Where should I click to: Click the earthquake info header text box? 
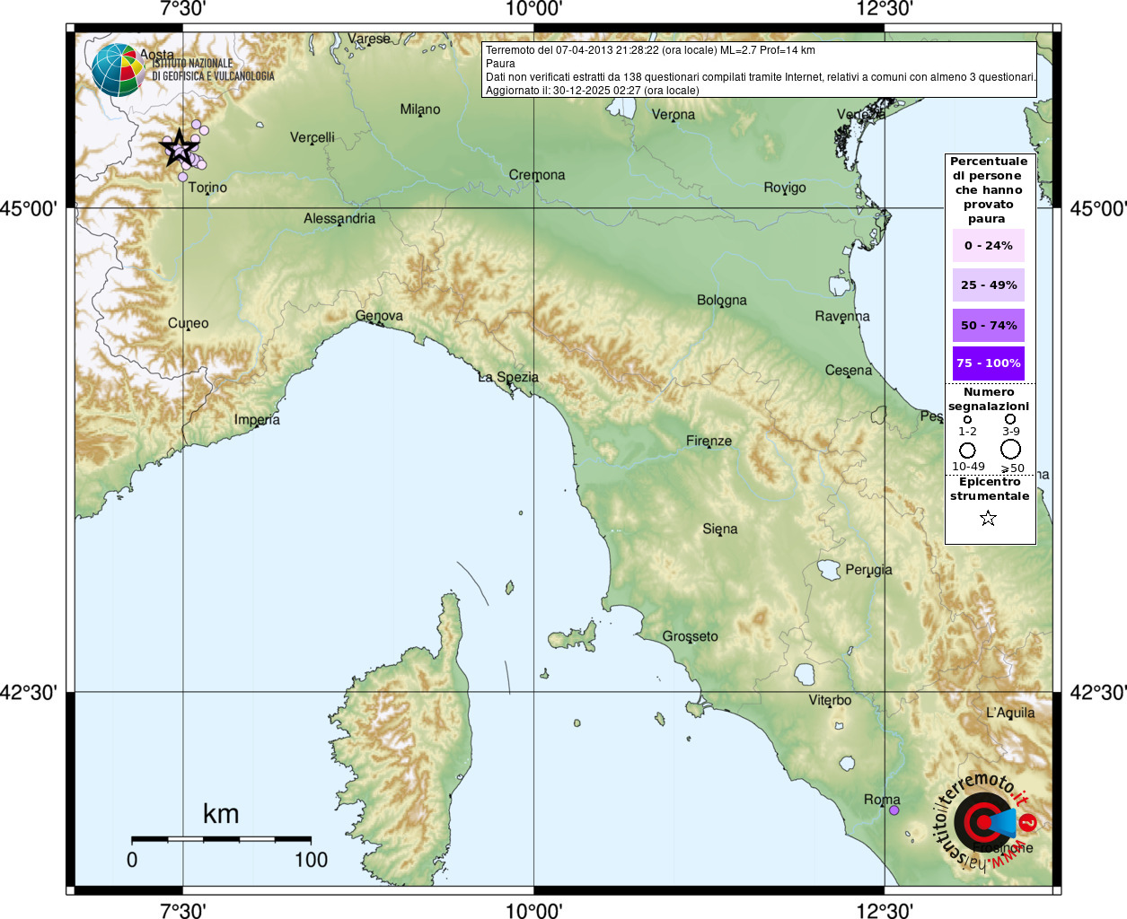click(x=759, y=70)
